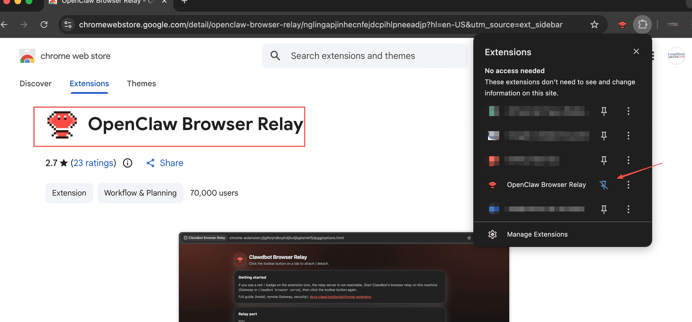
Task: Click the ratings info circle icon
Action: click(x=127, y=163)
